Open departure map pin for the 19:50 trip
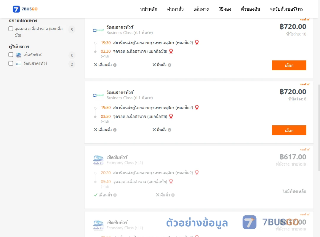This screenshot has width=320, height=237. click(197, 107)
